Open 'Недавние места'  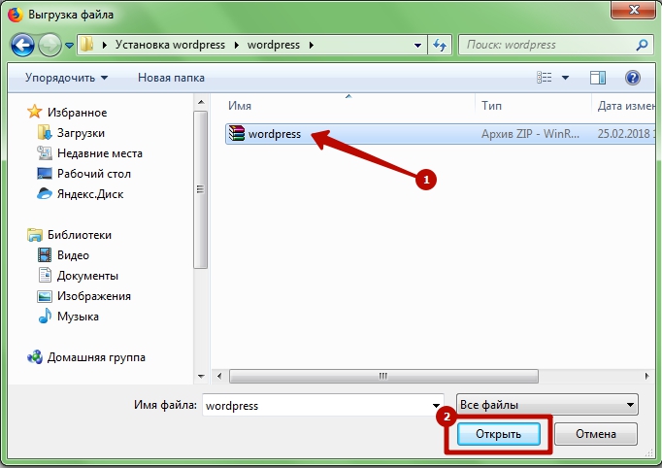coord(100,153)
